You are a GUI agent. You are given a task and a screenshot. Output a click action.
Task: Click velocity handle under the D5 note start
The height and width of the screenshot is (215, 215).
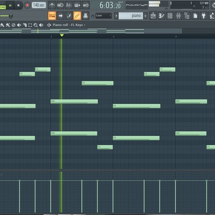coord(82,181)
